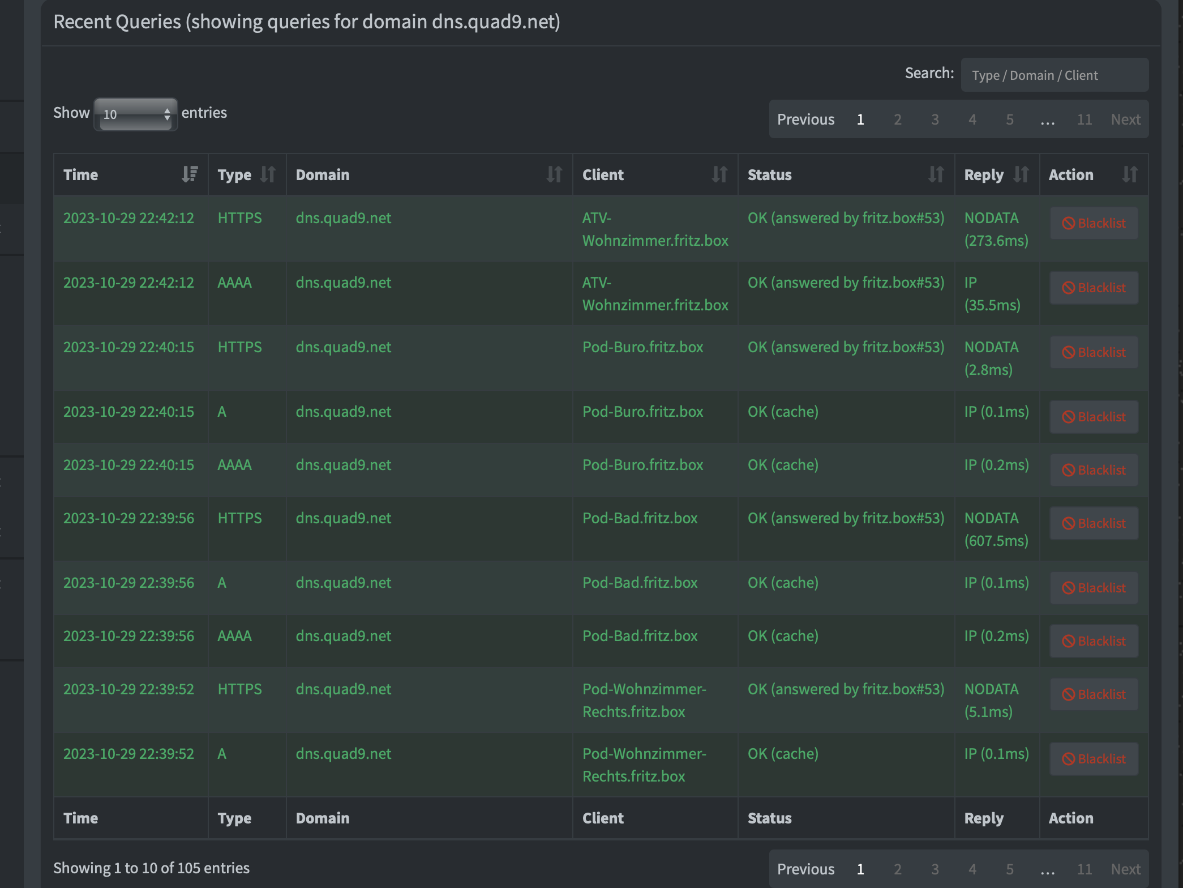This screenshot has height=888, width=1183.
Task: Blacklist the 22:42:12 HTTPS query
Action: pyautogui.click(x=1094, y=223)
